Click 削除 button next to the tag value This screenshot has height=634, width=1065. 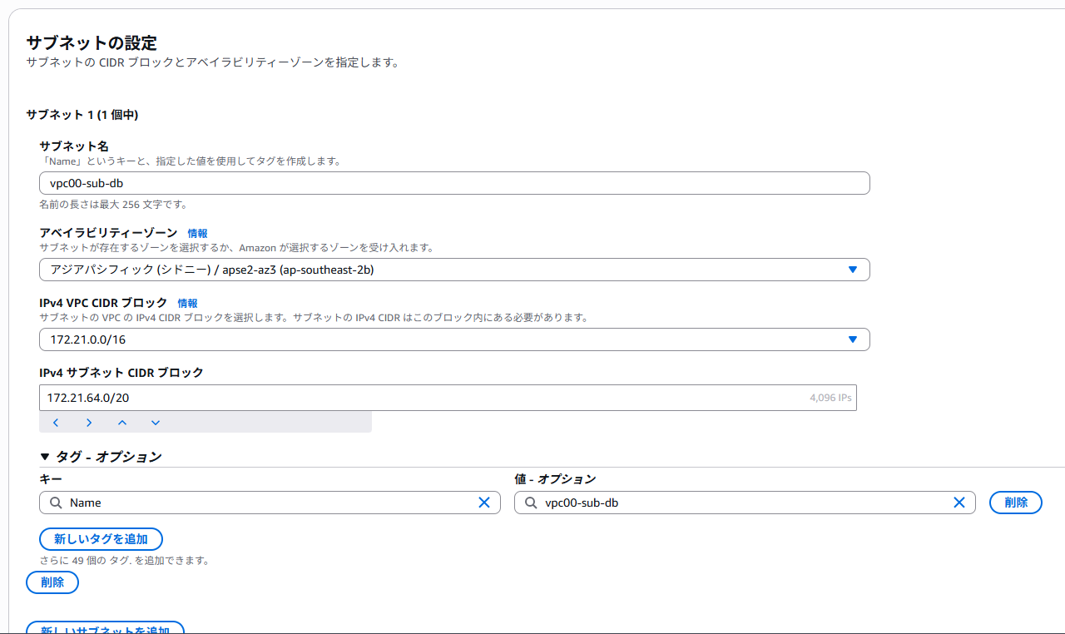pos(1015,503)
